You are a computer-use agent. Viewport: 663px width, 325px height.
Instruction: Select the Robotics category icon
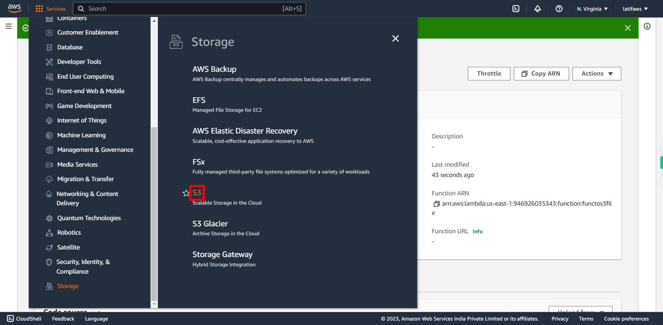click(x=49, y=233)
